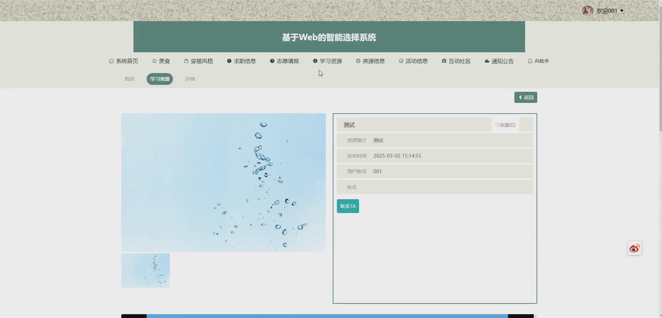Image resolution: width=662 pixels, height=318 pixels.
Task: Click the user avatar image
Action: click(588, 10)
